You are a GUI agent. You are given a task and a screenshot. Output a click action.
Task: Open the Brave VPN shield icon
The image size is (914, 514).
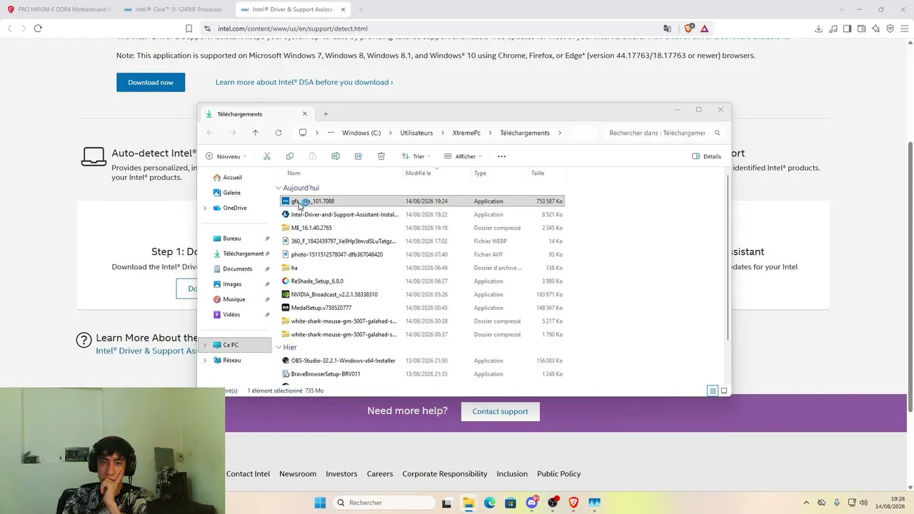(890, 29)
